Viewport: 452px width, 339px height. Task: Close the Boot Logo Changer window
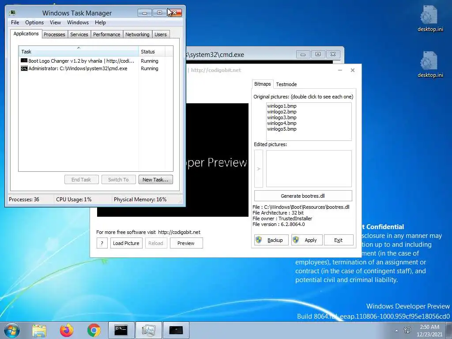click(x=353, y=70)
